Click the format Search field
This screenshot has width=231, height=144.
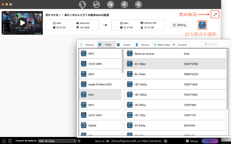click(x=214, y=44)
